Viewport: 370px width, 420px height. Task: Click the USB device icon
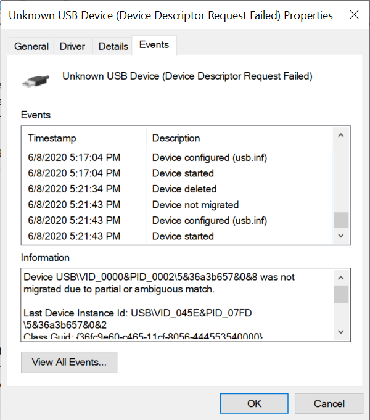(x=36, y=81)
